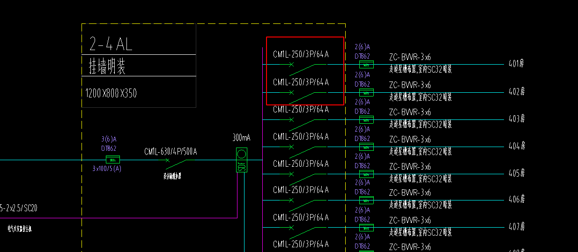Click the 'CM1L-250/3P/64A' label for 406房 circuit
The height and width of the screenshot is (252, 578).
coord(301,190)
